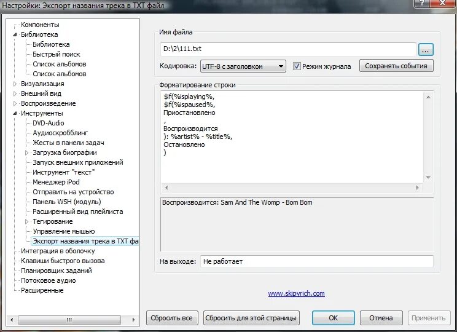Open the www.skipyrich.com link
The width and height of the screenshot is (457, 332).
pos(296,293)
